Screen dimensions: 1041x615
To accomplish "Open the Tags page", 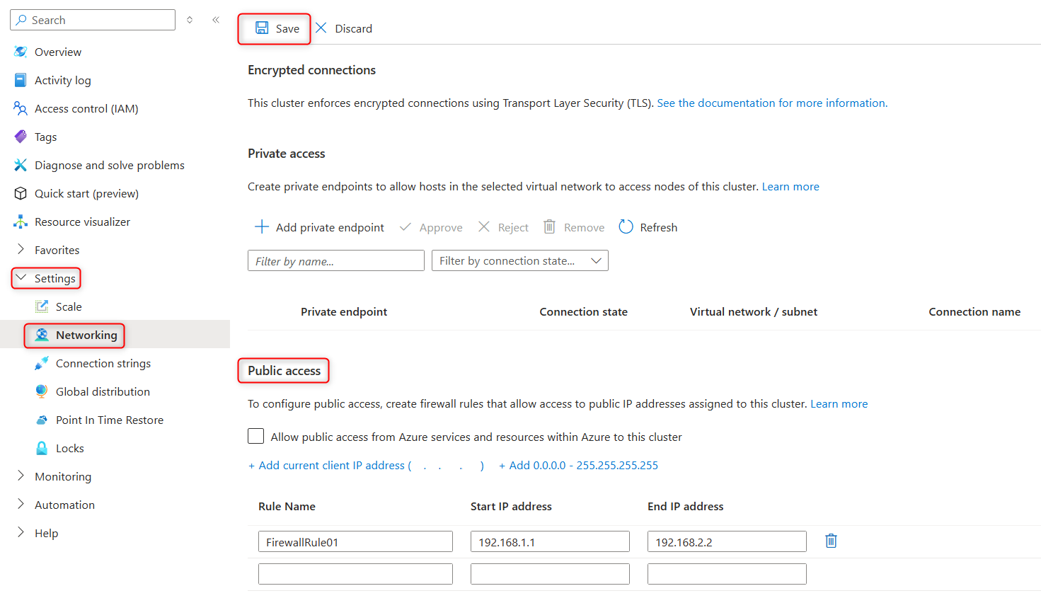I will click(x=46, y=136).
